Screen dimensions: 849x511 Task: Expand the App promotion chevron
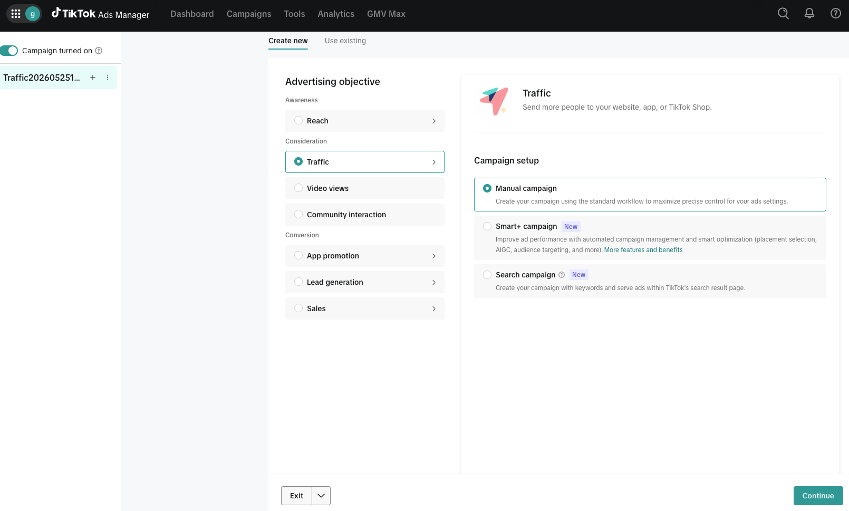point(434,256)
